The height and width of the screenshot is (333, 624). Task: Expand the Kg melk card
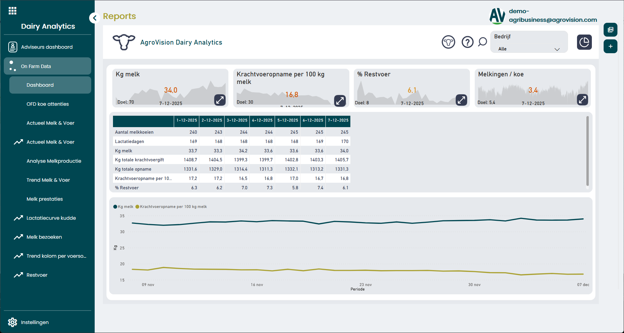click(x=220, y=100)
